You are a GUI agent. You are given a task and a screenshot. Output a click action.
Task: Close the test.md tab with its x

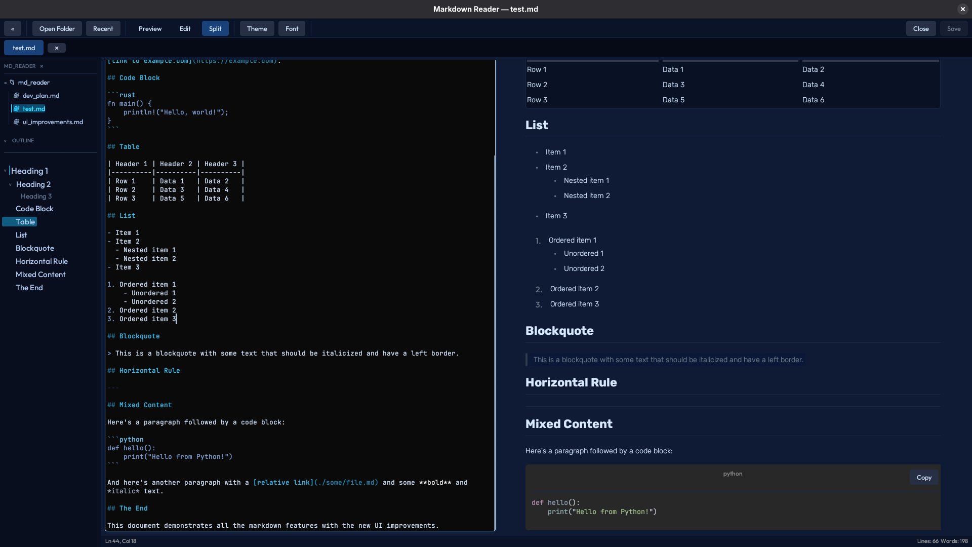(56, 47)
